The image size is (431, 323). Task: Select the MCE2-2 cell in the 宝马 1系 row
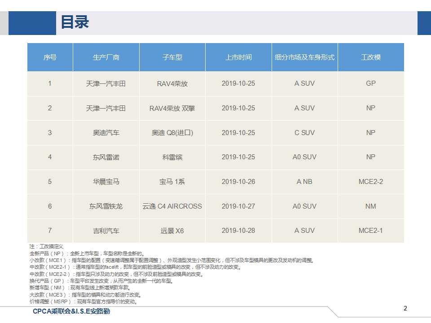(x=371, y=182)
